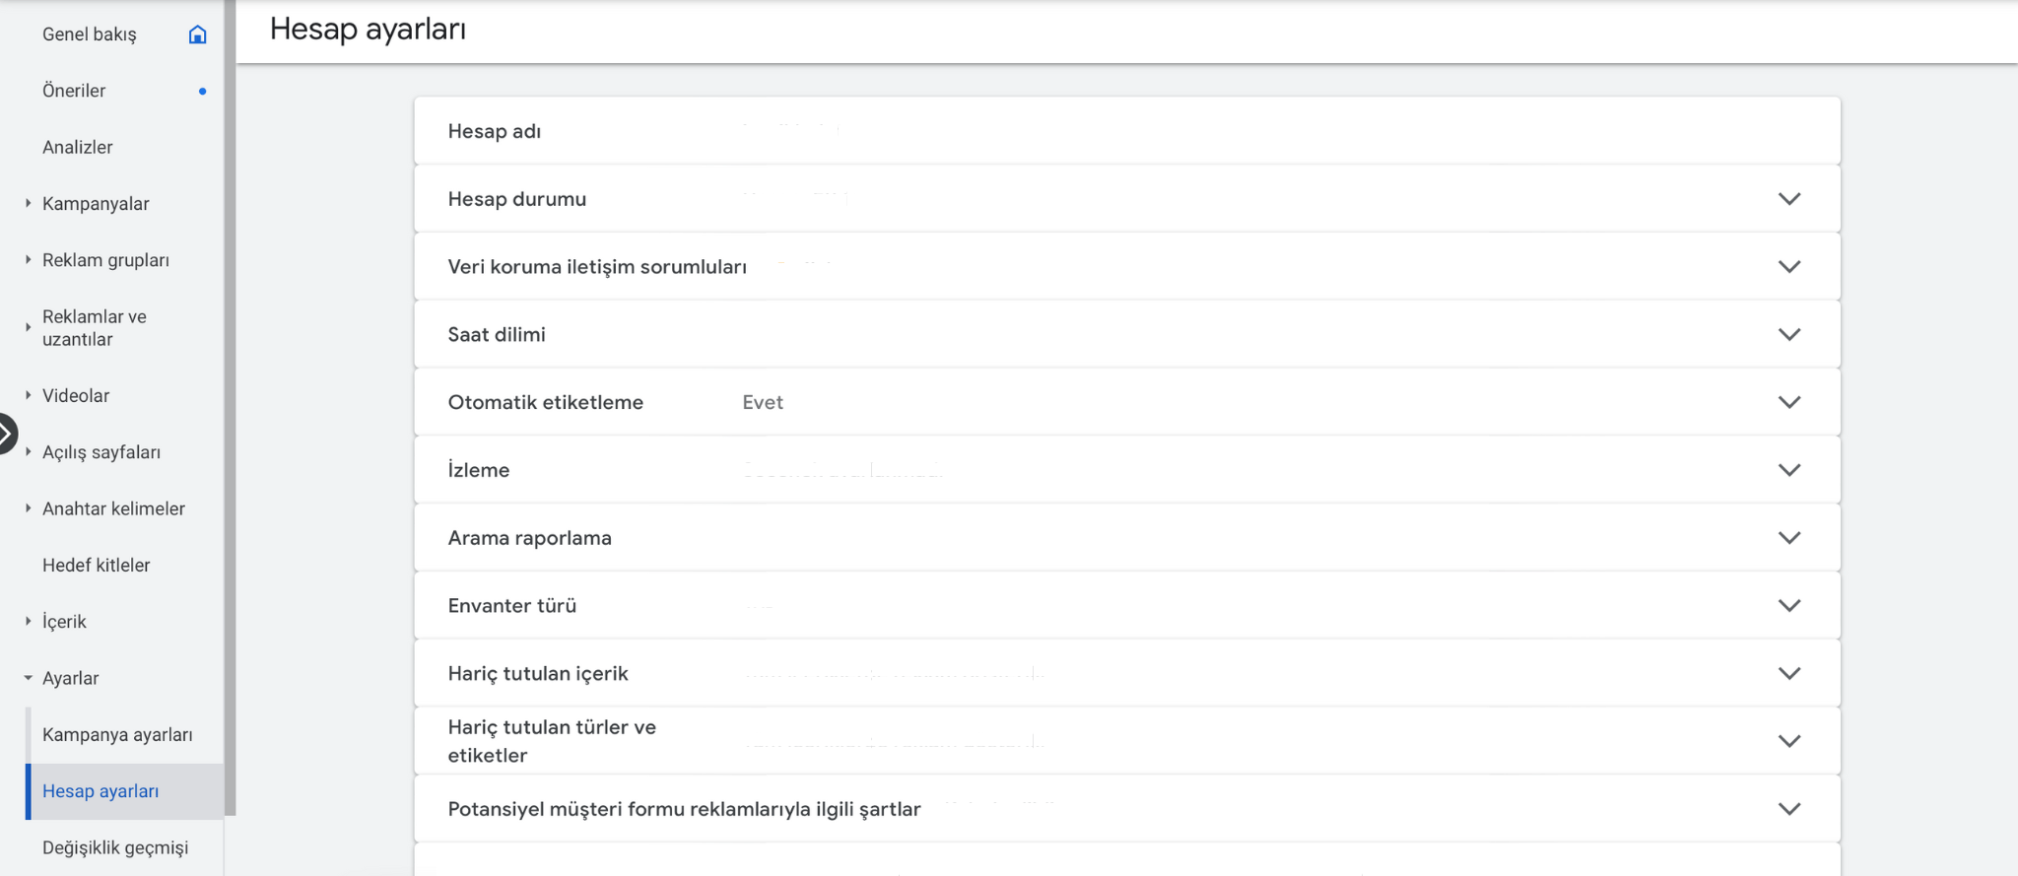Click the home icon beside Genel bakış

click(x=197, y=34)
